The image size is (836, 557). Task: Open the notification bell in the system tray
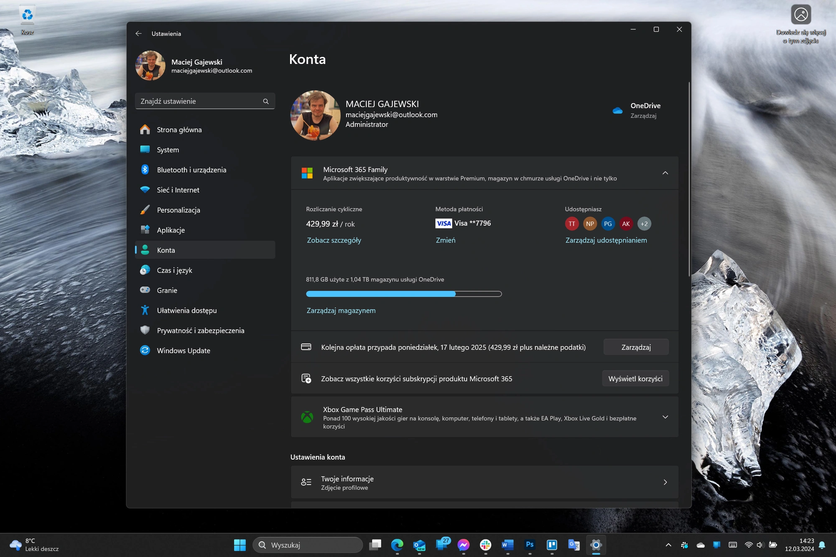coord(822,545)
